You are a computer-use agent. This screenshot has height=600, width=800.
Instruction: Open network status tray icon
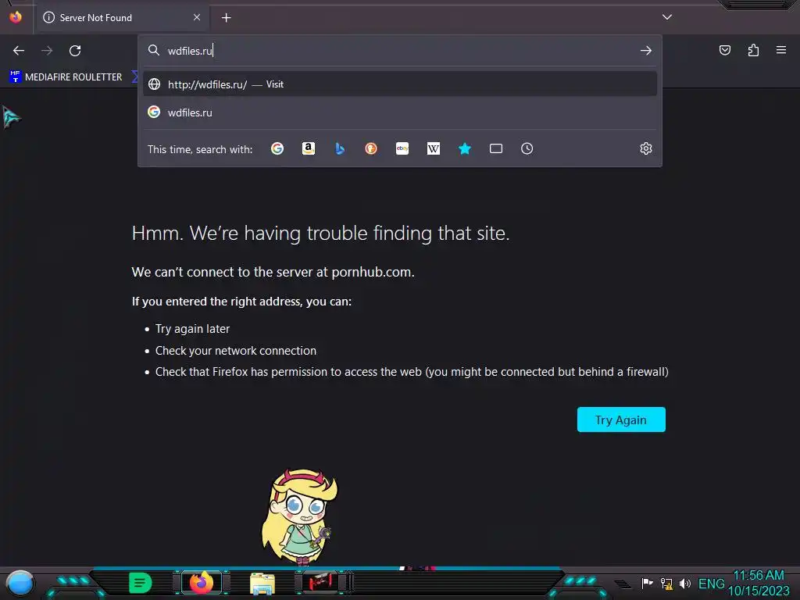coord(666,583)
